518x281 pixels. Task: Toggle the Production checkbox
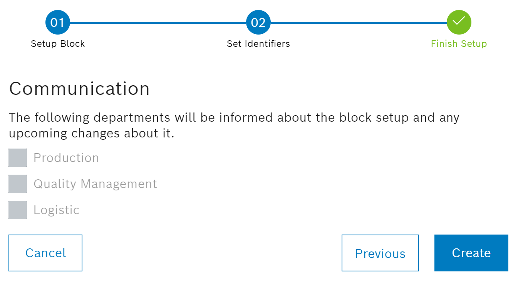[18, 158]
